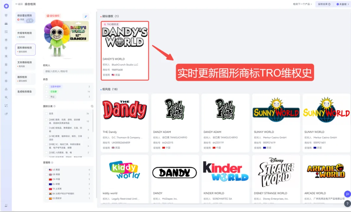Screen dimensions: 351x212
Task: Open SUNNY WORLD card number 000921619
Action: tap(276, 123)
